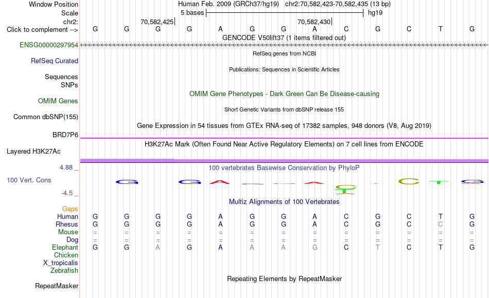Click the magenta BRD7P6 expression line
The width and height of the screenshot is (489, 298).
tap(284, 138)
